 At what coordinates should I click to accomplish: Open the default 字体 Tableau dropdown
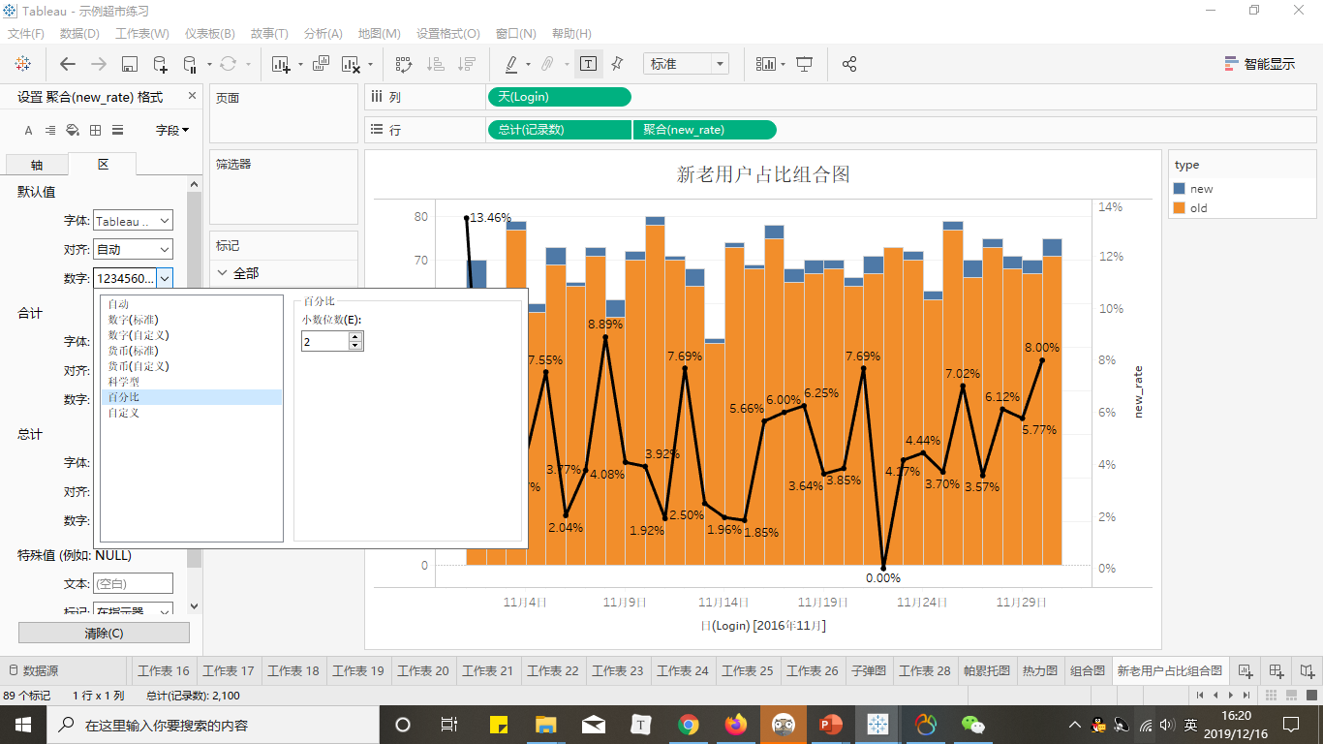pyautogui.click(x=133, y=221)
